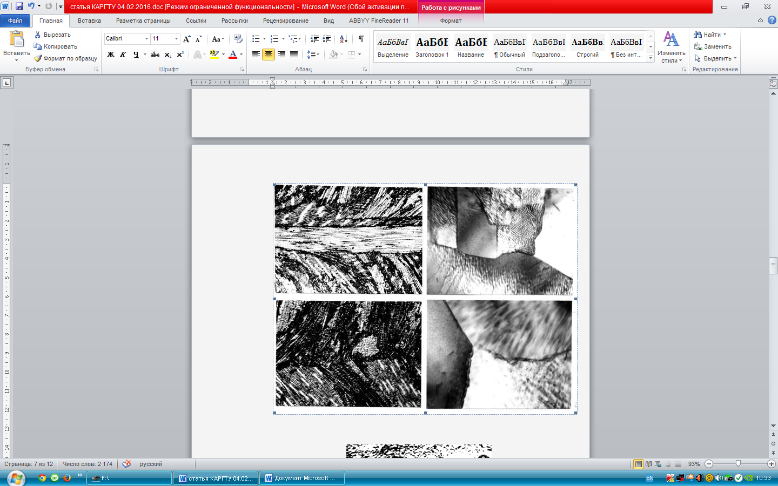This screenshot has width=778, height=486.
Task: Click the subscript x₂ icon
Action: pos(168,55)
